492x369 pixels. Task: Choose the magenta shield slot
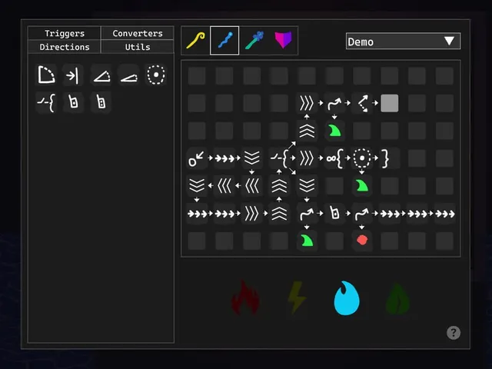point(283,41)
